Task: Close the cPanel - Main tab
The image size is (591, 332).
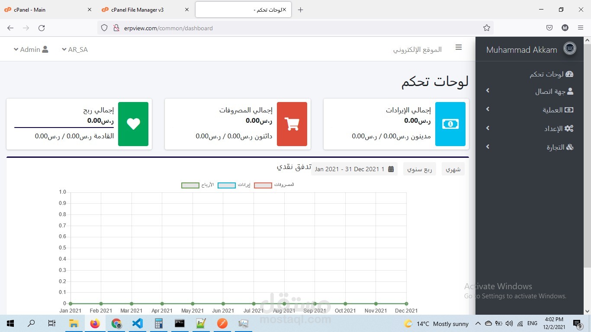Action: pyautogui.click(x=90, y=10)
